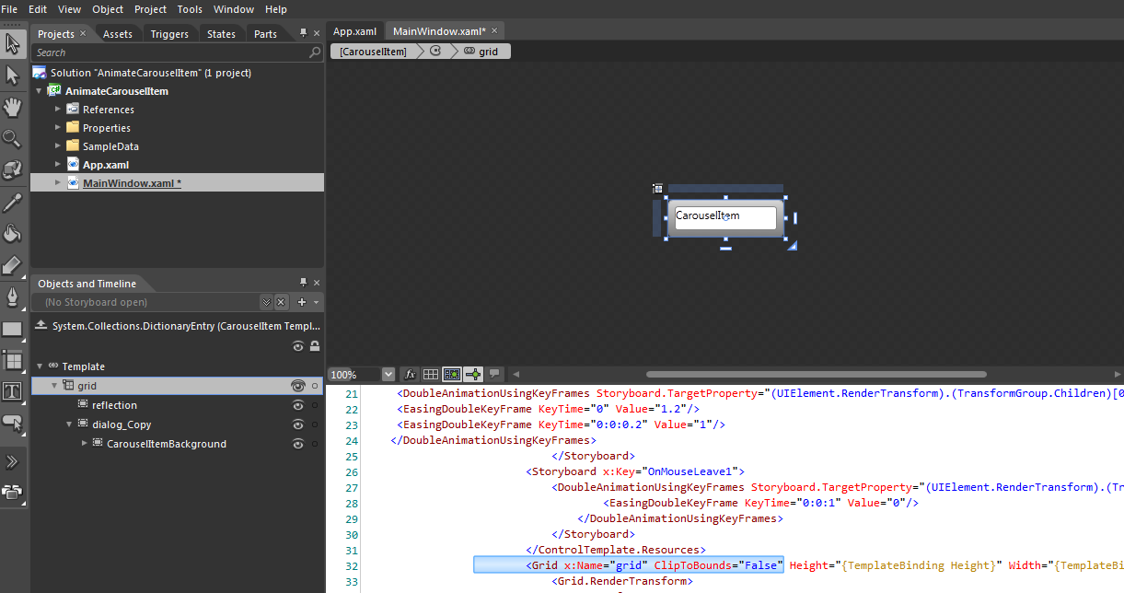Select the Zoom magnifier tool
Viewport: 1124px width, 593px height.
click(13, 139)
